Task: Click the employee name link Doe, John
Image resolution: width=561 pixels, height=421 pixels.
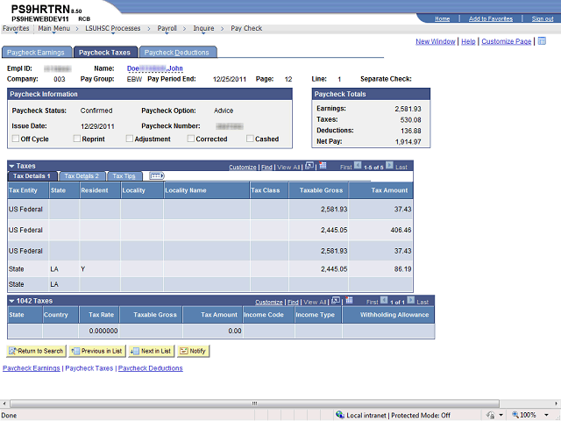Action: pos(155,68)
